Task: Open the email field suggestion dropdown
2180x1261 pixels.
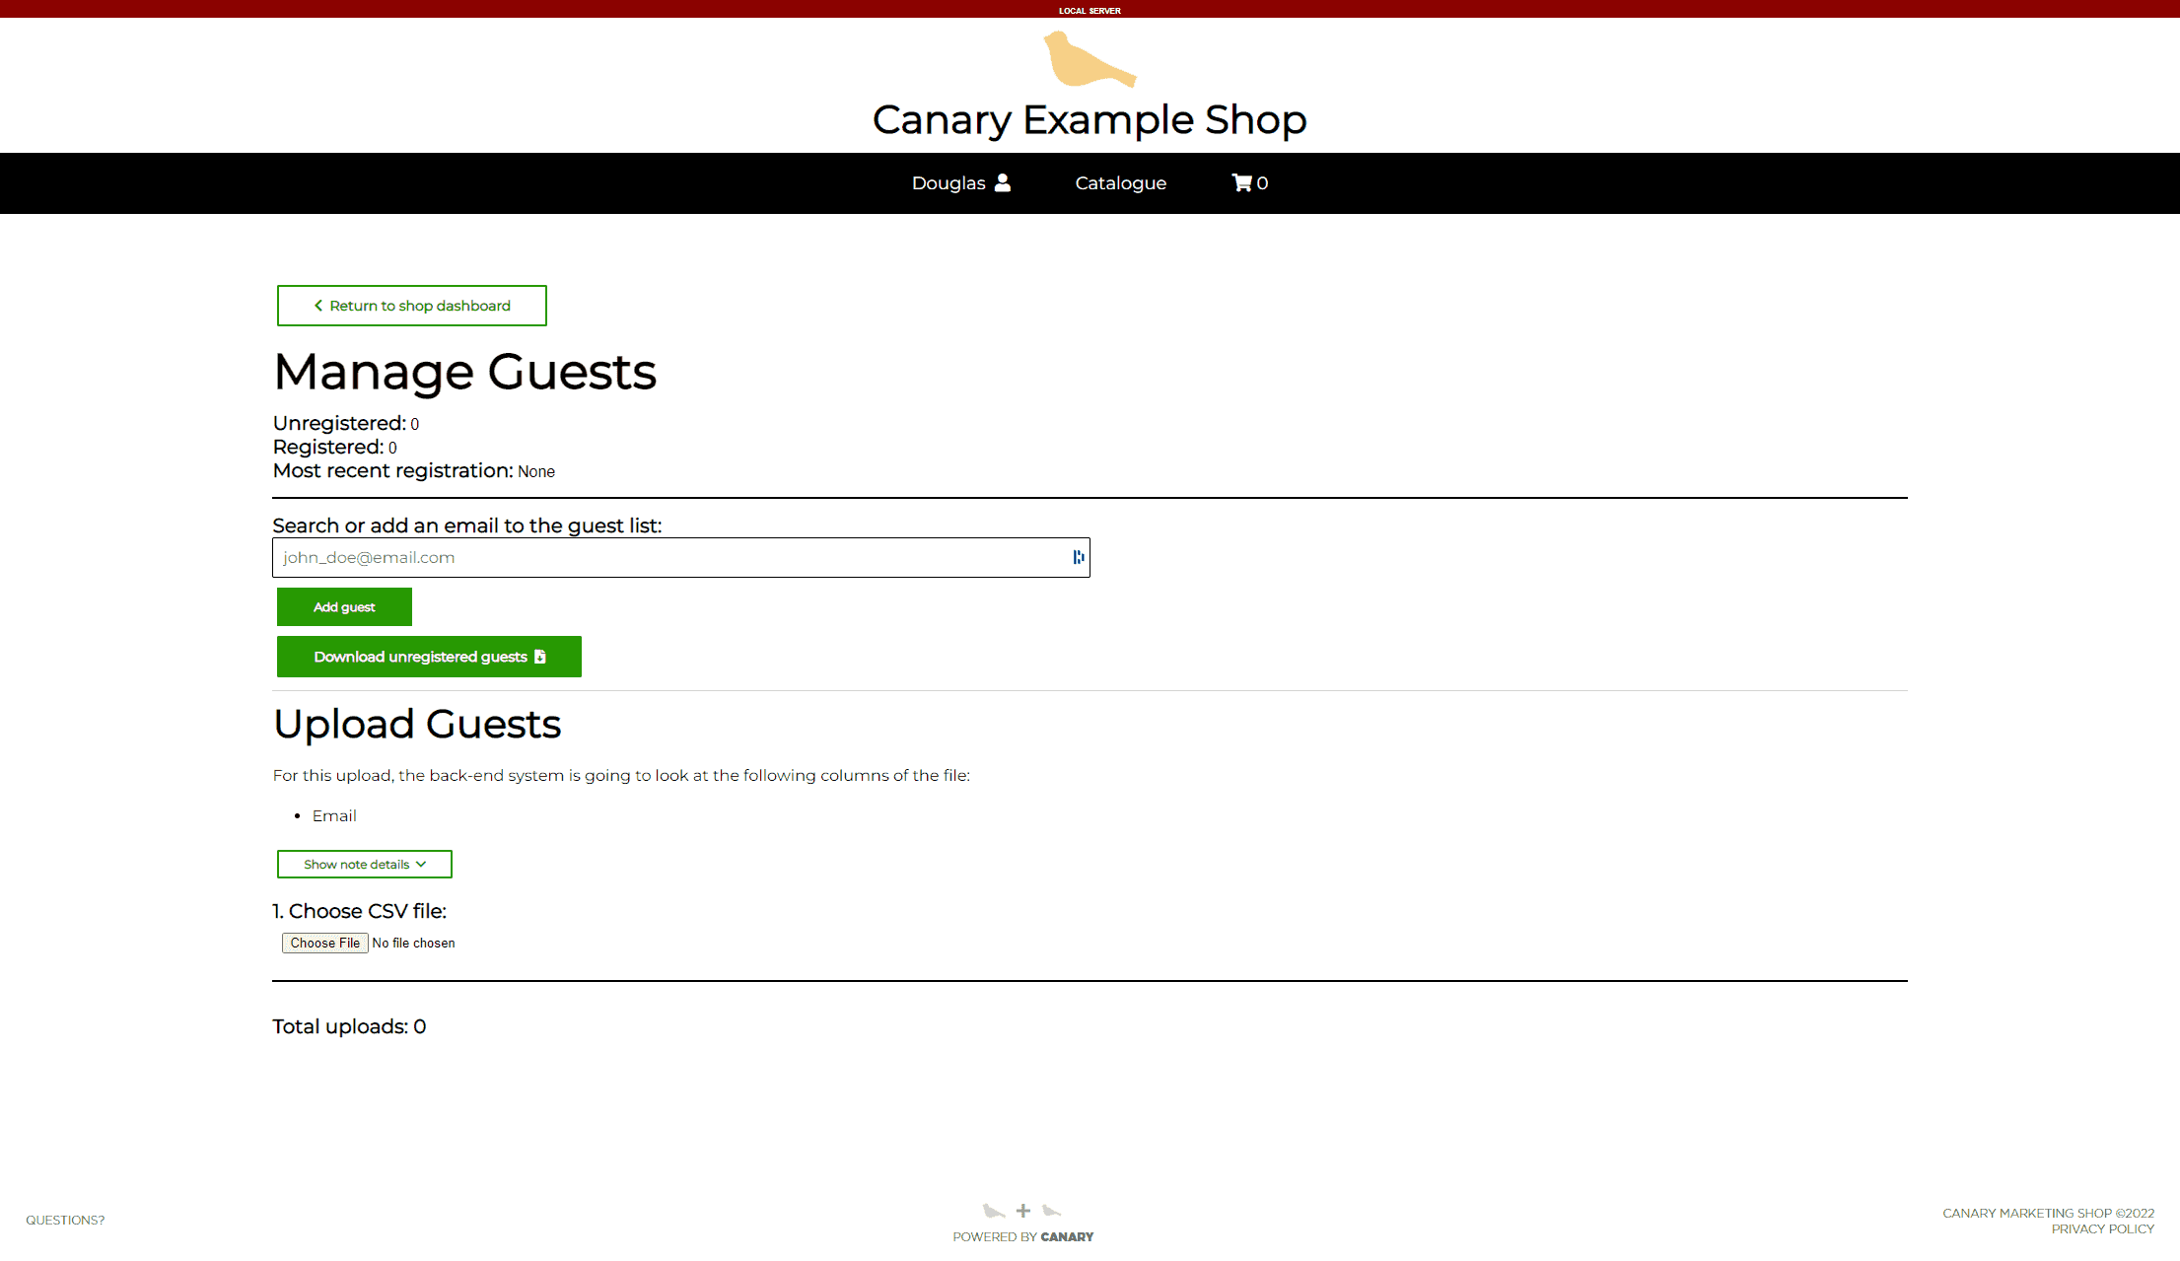Action: coord(1076,557)
